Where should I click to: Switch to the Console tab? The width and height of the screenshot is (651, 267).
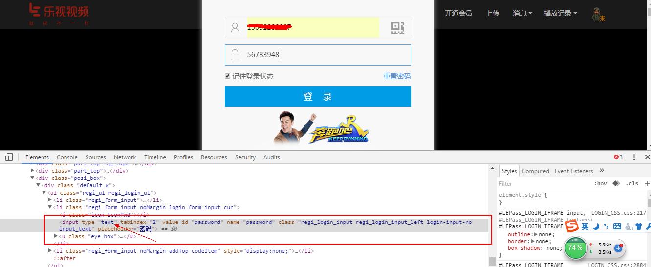point(67,157)
